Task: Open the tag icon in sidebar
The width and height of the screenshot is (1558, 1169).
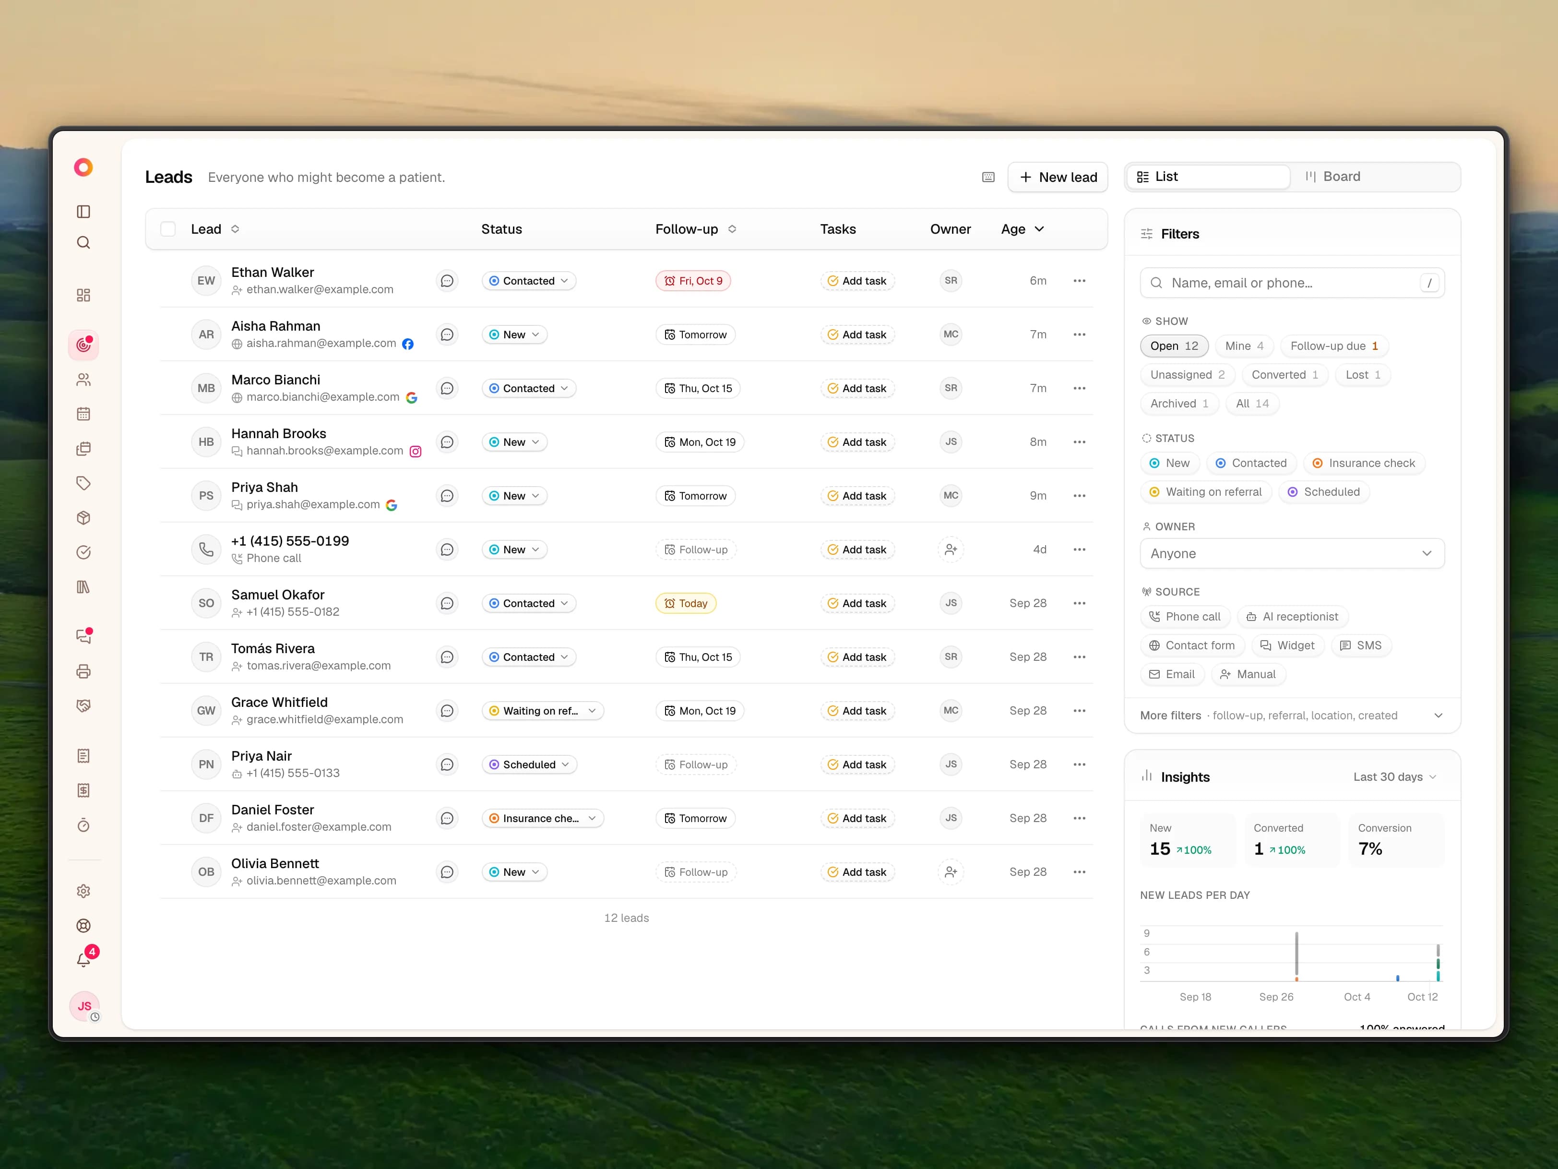Action: [x=83, y=483]
